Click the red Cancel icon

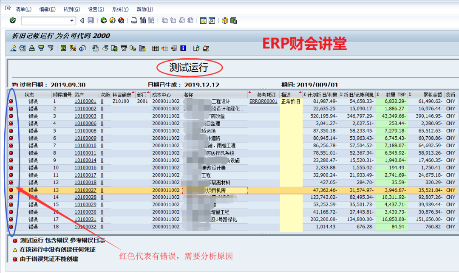(x=121, y=20)
